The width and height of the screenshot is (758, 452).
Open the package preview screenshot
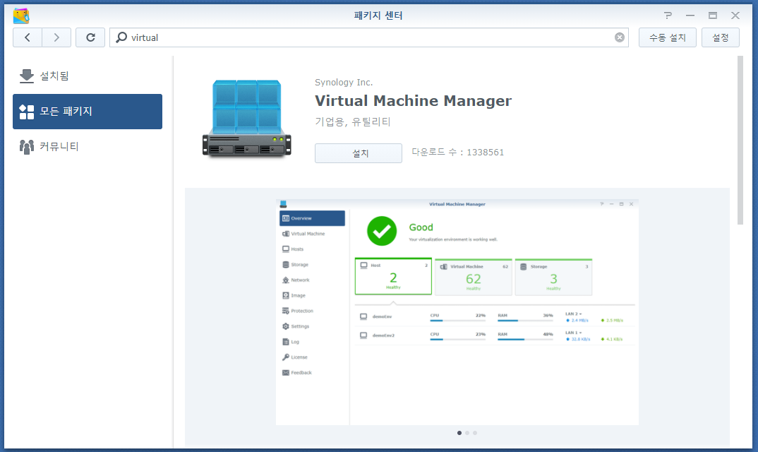(x=457, y=312)
